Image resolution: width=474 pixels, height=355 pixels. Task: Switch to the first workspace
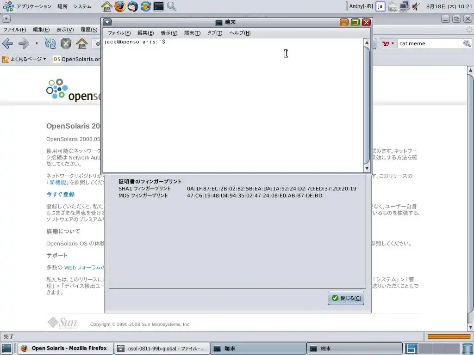click(411, 349)
